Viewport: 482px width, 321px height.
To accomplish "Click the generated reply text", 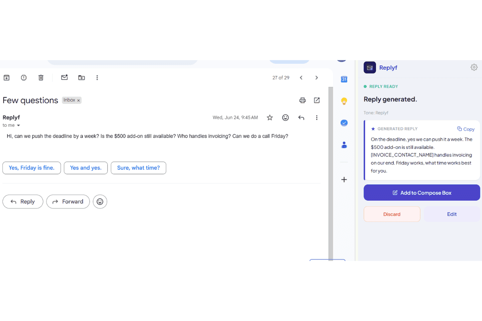I will (422, 155).
